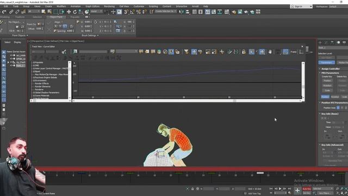Click the Add Keys plus icon in Curve Editor
This screenshot has width=348, height=196.
click(221, 52)
